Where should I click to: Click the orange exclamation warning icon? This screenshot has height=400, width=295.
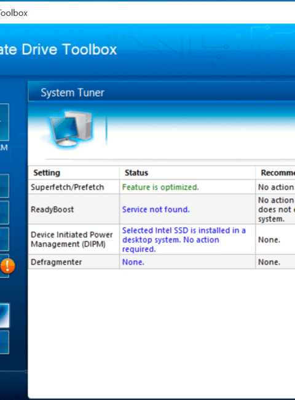[x=7, y=266]
